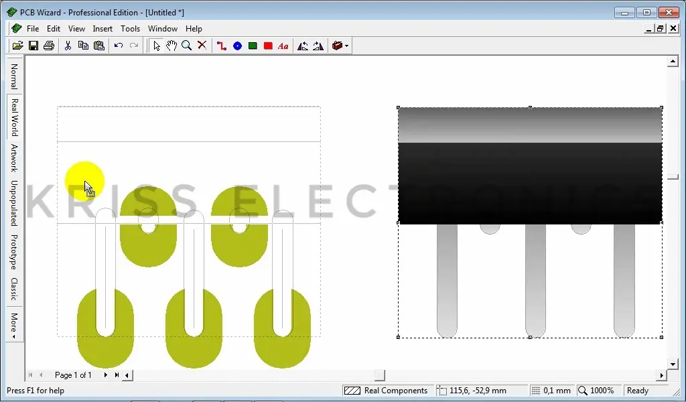Open the Insert menu

tap(102, 29)
